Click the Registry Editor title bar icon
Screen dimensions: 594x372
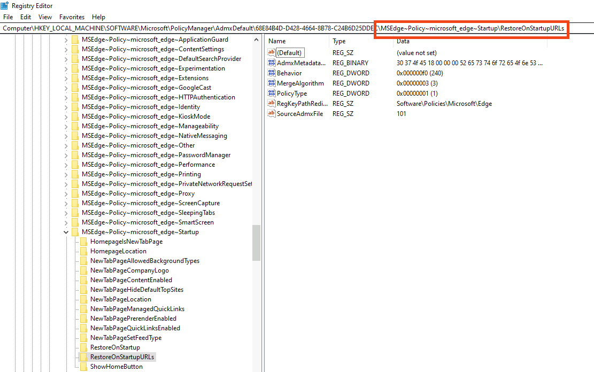[4, 5]
